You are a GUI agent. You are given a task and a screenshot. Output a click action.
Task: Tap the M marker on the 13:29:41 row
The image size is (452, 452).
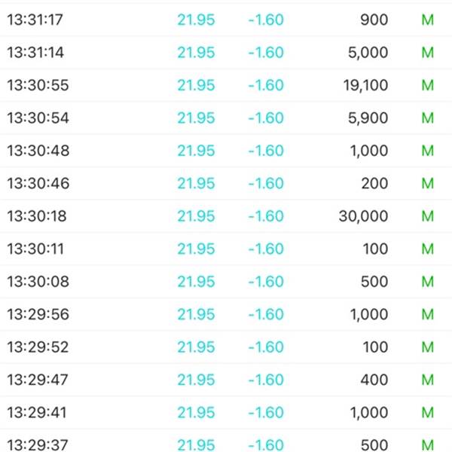point(427,412)
